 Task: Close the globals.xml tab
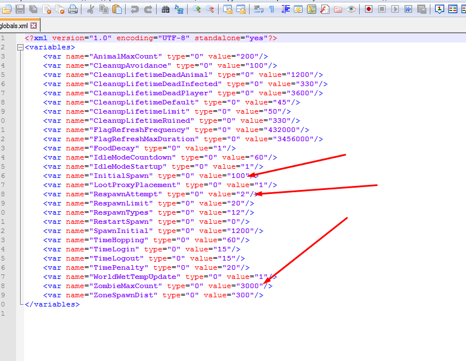coord(34,26)
